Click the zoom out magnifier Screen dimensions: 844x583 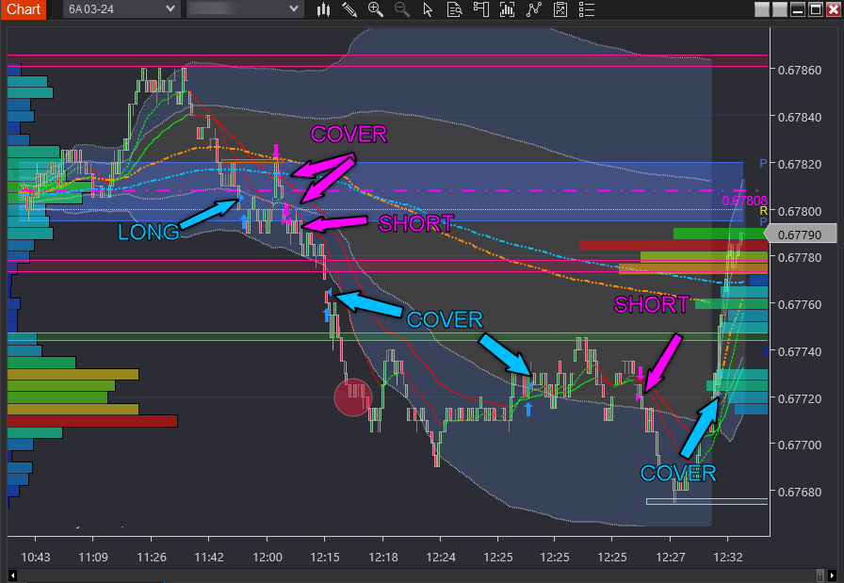coord(401,9)
